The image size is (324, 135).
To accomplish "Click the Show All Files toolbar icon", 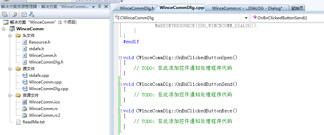I will click(x=14, y=14).
